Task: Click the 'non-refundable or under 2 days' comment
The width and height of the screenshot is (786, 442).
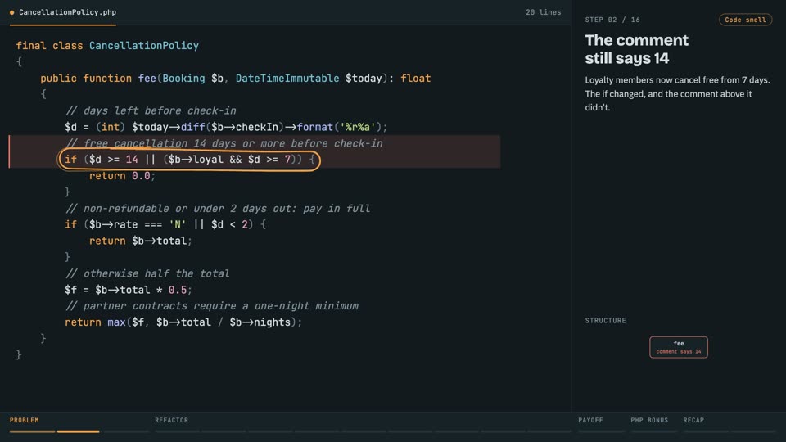Action: point(218,209)
